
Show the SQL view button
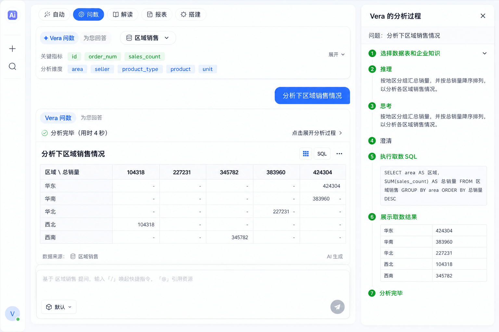pos(322,154)
